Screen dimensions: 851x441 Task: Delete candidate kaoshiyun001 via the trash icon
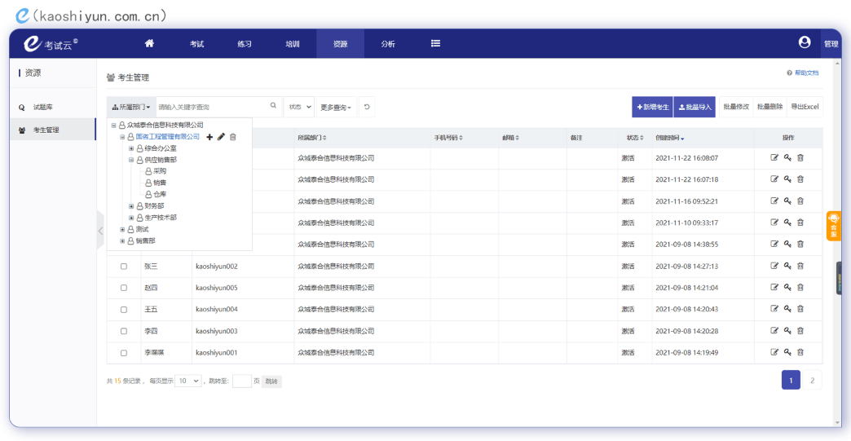(x=800, y=352)
